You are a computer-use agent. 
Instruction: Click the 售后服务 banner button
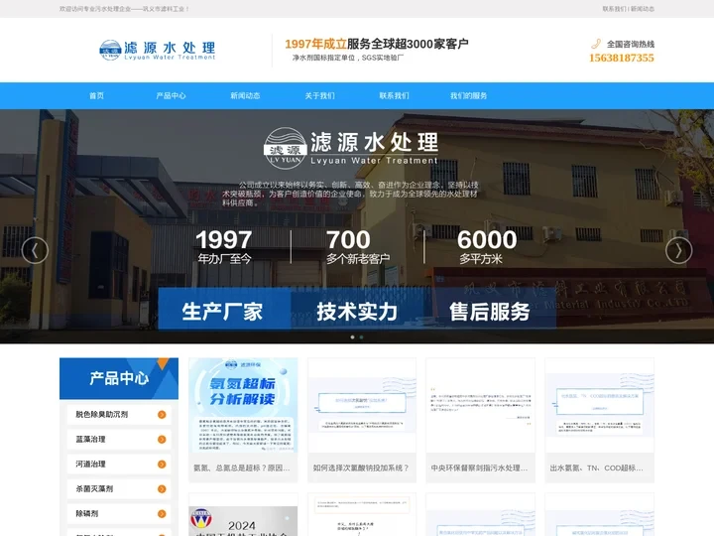point(490,309)
